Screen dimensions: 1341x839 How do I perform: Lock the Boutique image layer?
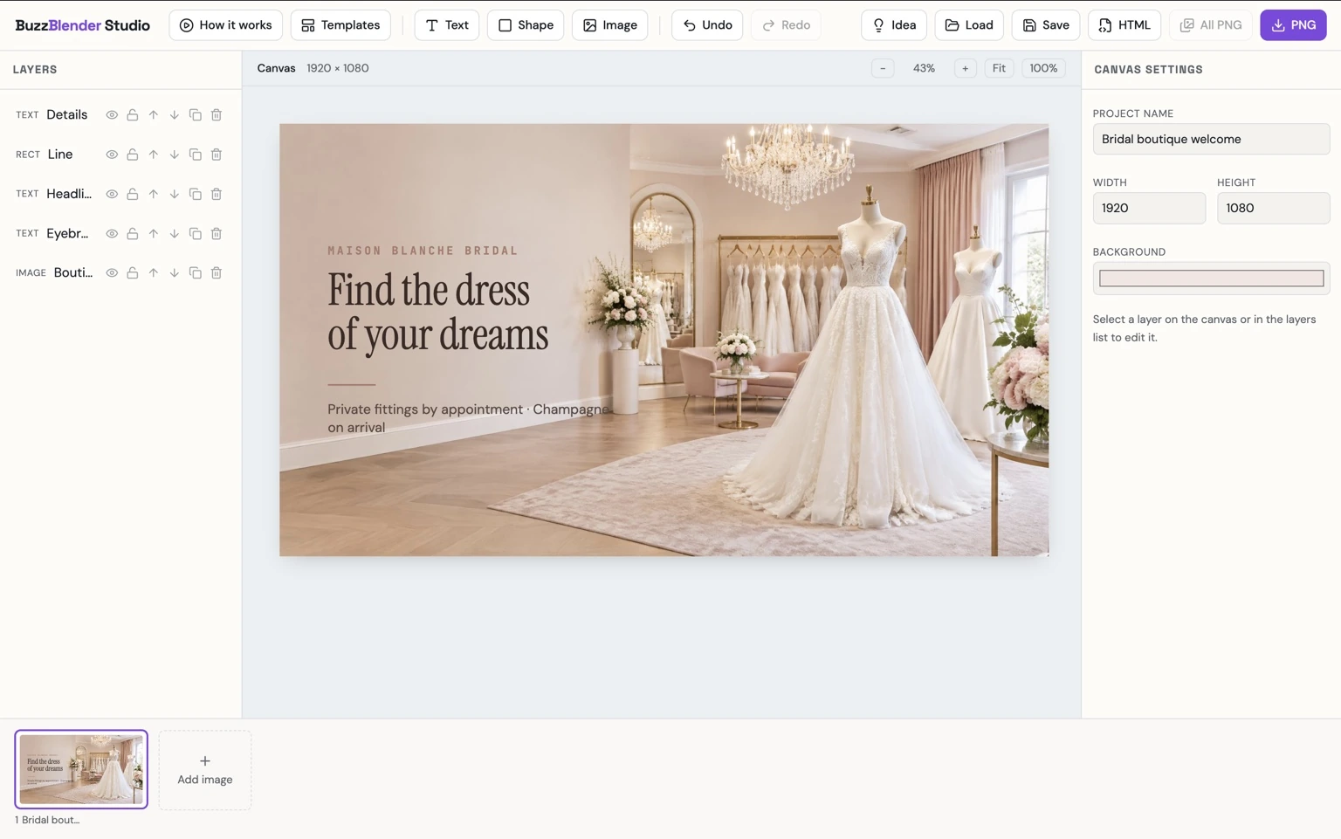(x=133, y=273)
